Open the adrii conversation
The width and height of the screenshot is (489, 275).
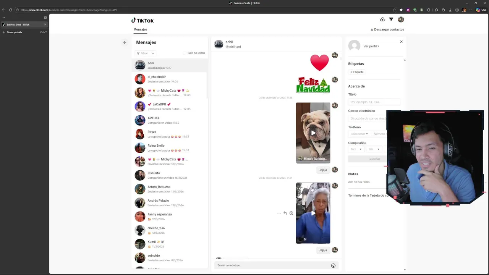(x=170, y=65)
